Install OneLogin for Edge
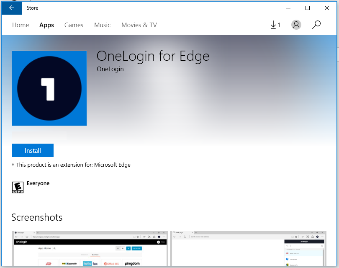Viewport: 339px width, 268px height. click(x=33, y=150)
